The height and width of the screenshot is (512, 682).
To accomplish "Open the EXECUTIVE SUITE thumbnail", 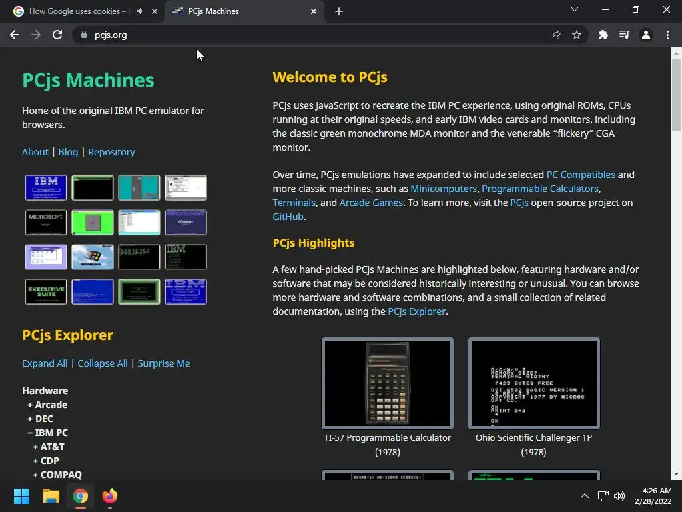I will coord(46,292).
